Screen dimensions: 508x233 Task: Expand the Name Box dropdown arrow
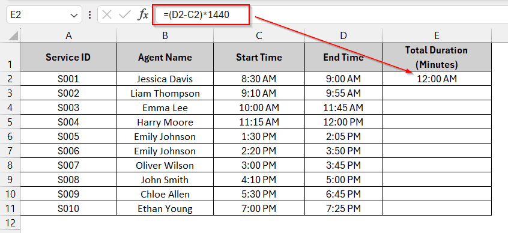point(74,15)
